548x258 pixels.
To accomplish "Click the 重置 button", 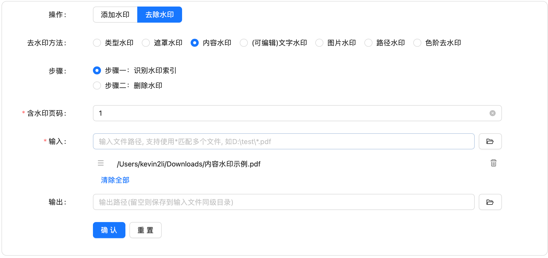I will click(145, 230).
